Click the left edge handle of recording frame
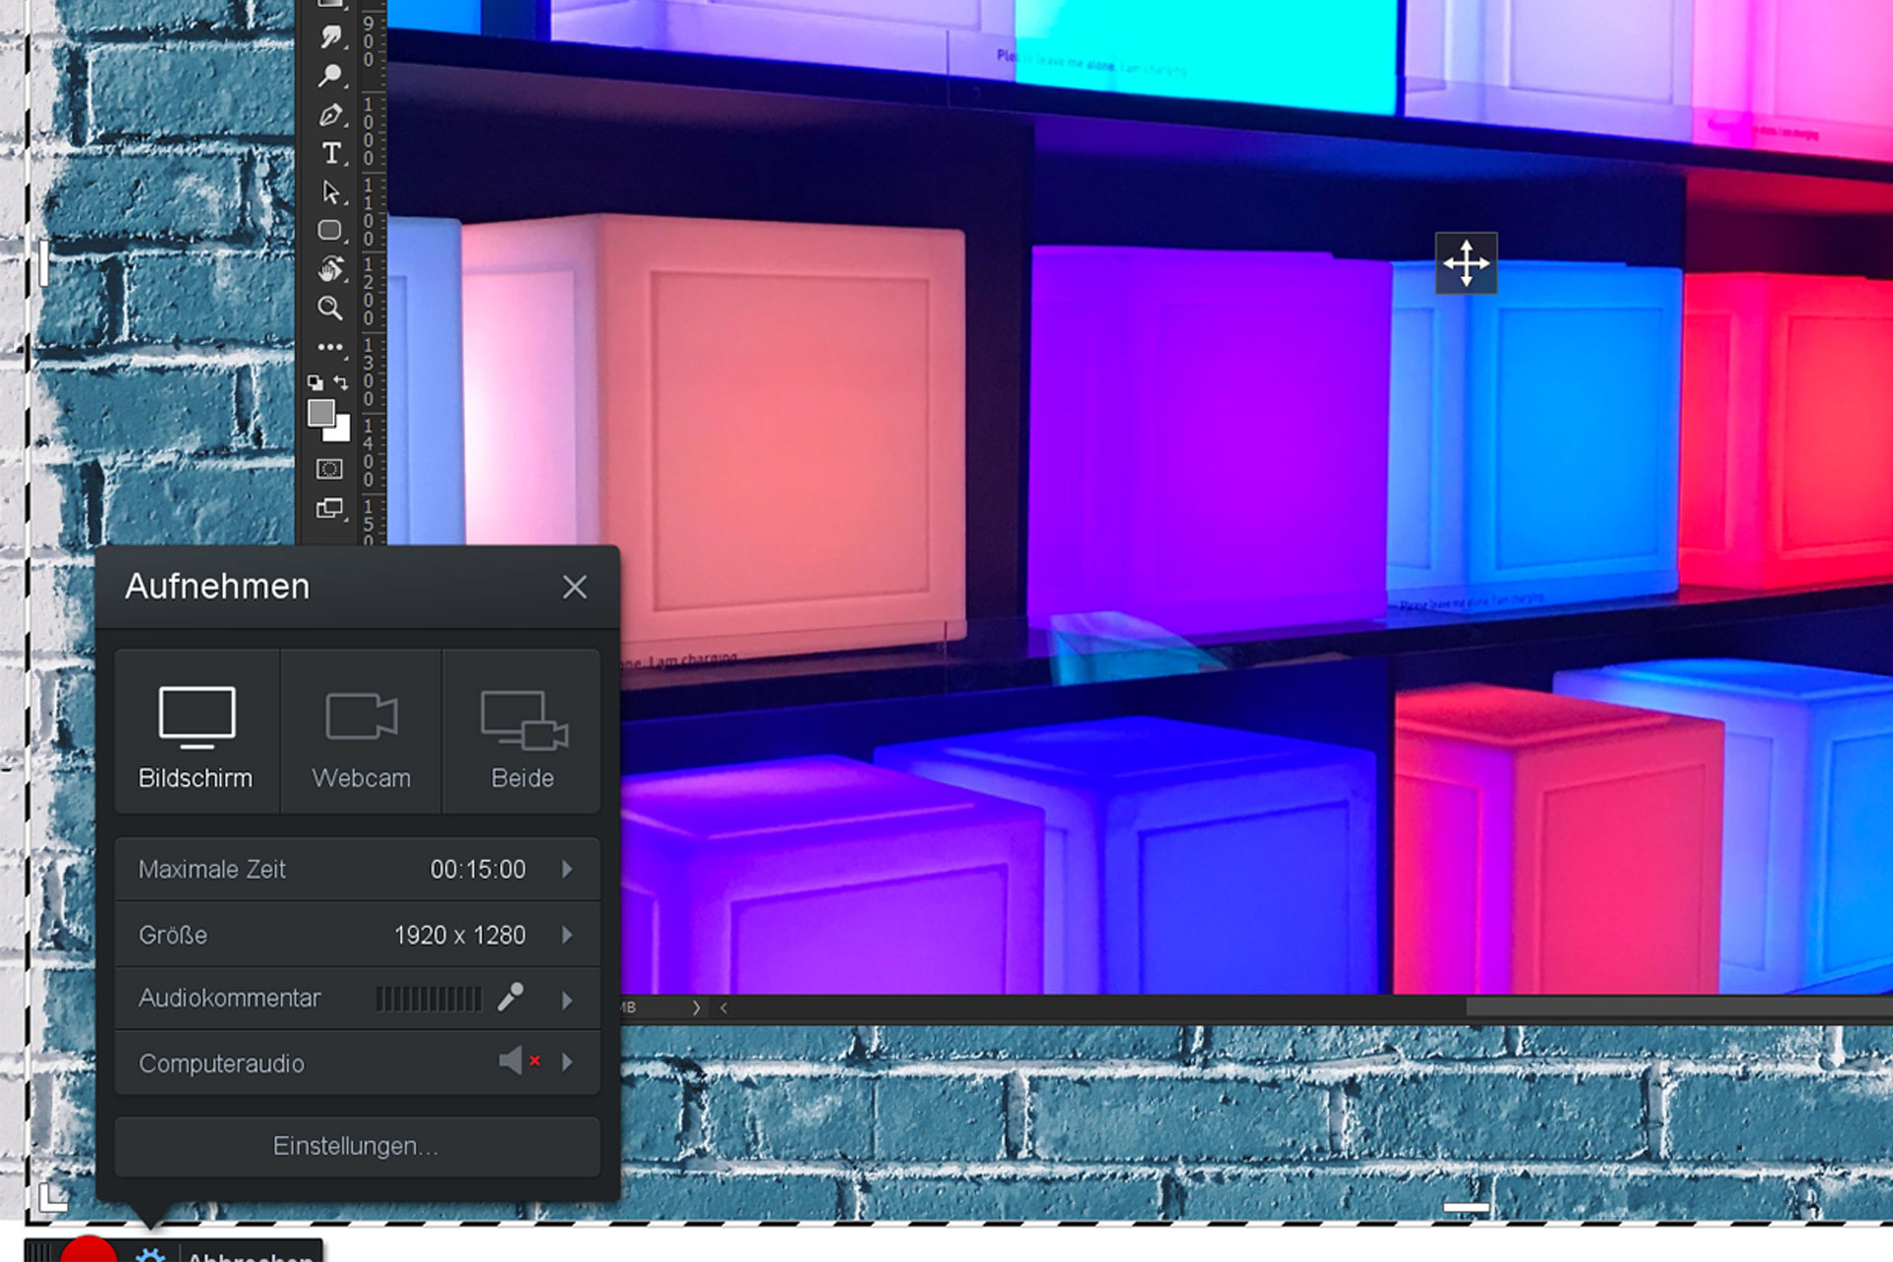The width and height of the screenshot is (1893, 1262). [43, 262]
